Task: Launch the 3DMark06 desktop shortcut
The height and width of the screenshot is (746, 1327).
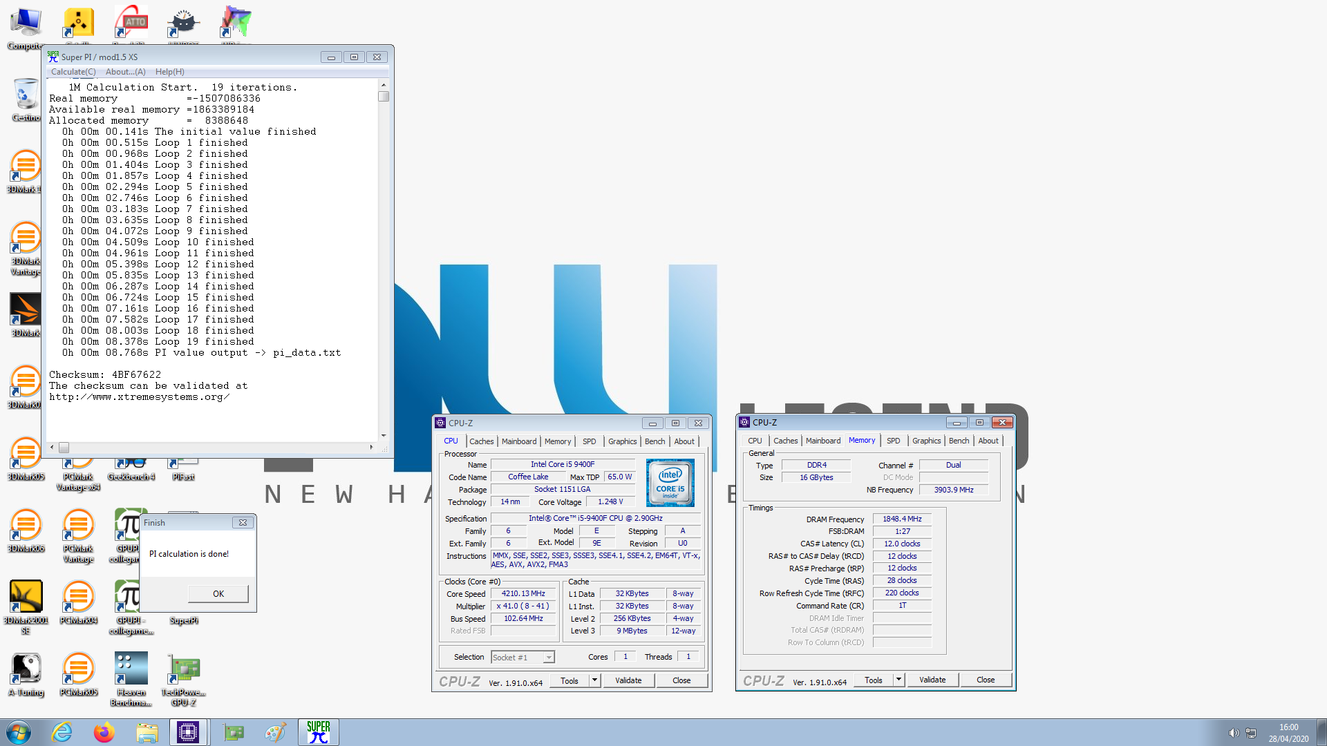Action: coord(26,530)
